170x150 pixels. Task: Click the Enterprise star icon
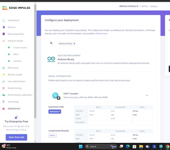[16, 117]
